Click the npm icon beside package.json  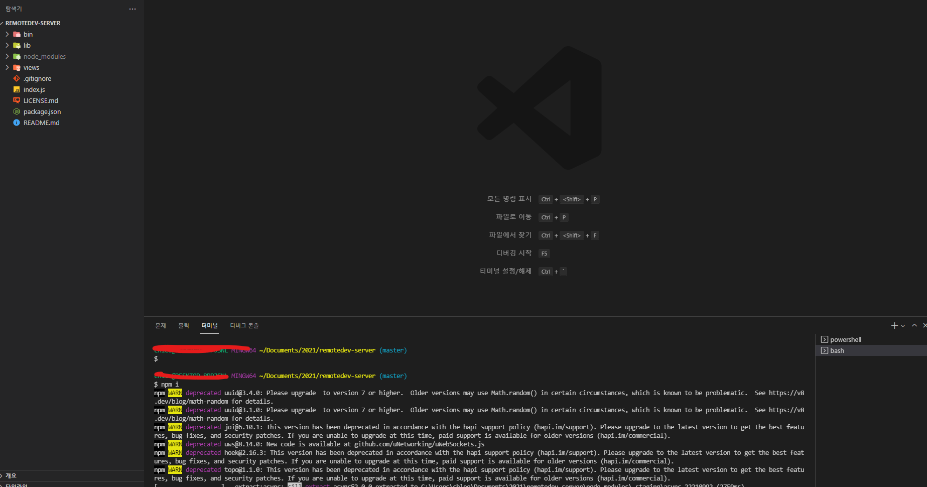coord(17,111)
